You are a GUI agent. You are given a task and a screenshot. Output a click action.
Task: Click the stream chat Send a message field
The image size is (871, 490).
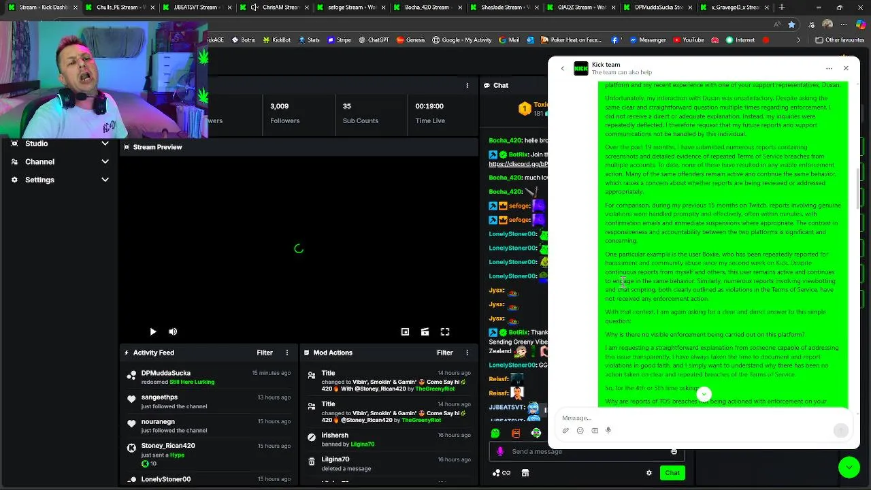(585, 451)
